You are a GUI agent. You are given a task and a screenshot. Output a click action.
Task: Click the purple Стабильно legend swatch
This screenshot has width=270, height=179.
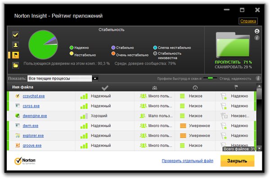pos(113,48)
